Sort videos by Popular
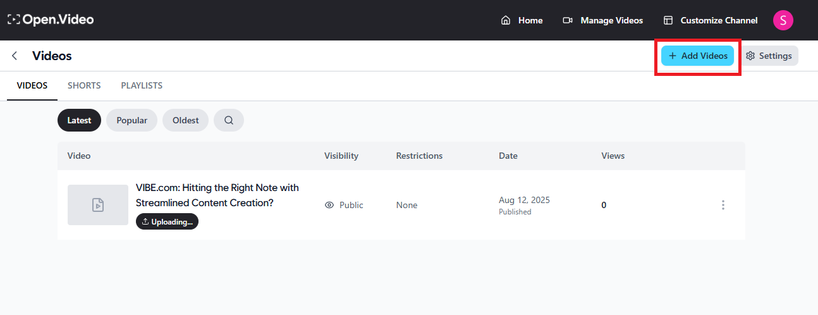Viewport: 818px width, 315px height. (131, 120)
